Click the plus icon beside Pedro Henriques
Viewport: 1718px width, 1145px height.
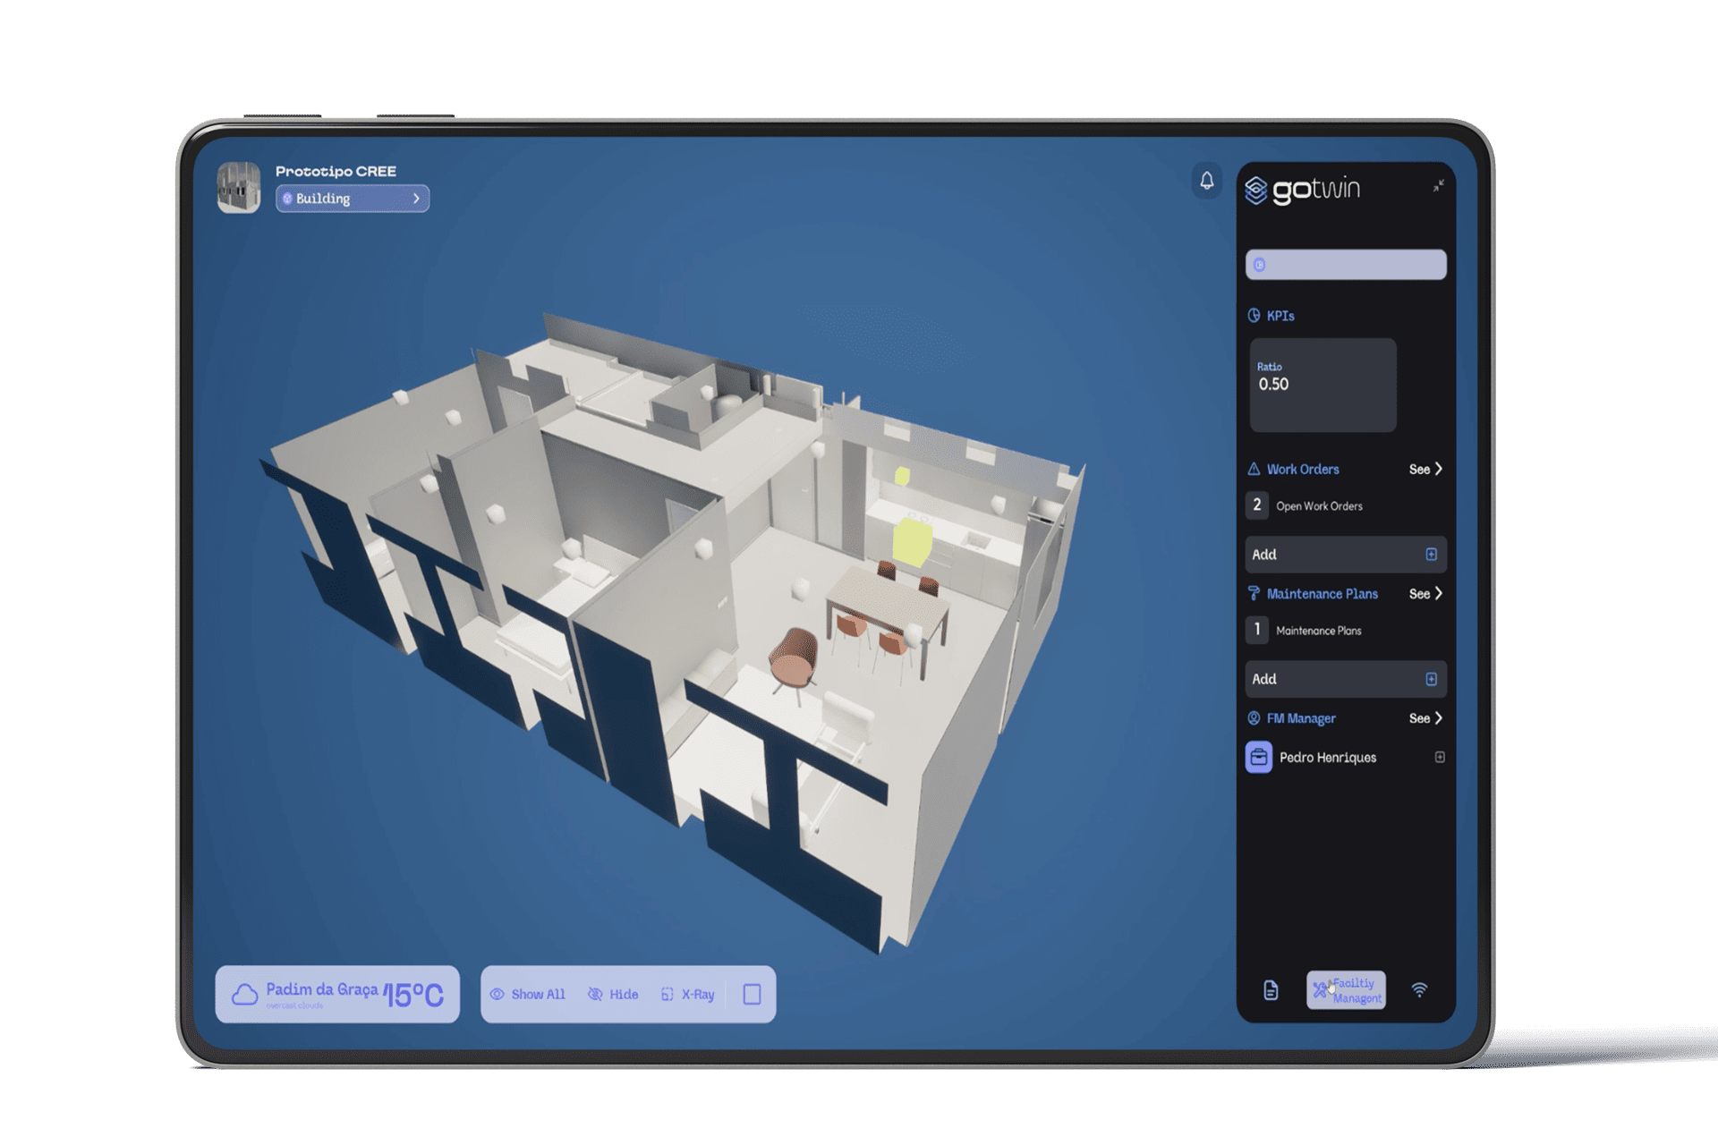tap(1440, 758)
